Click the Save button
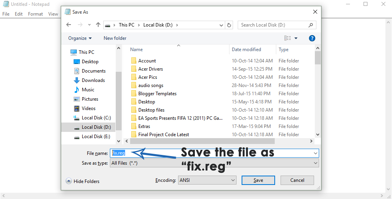Viewport: 392px width, 199px height. pyautogui.click(x=258, y=180)
